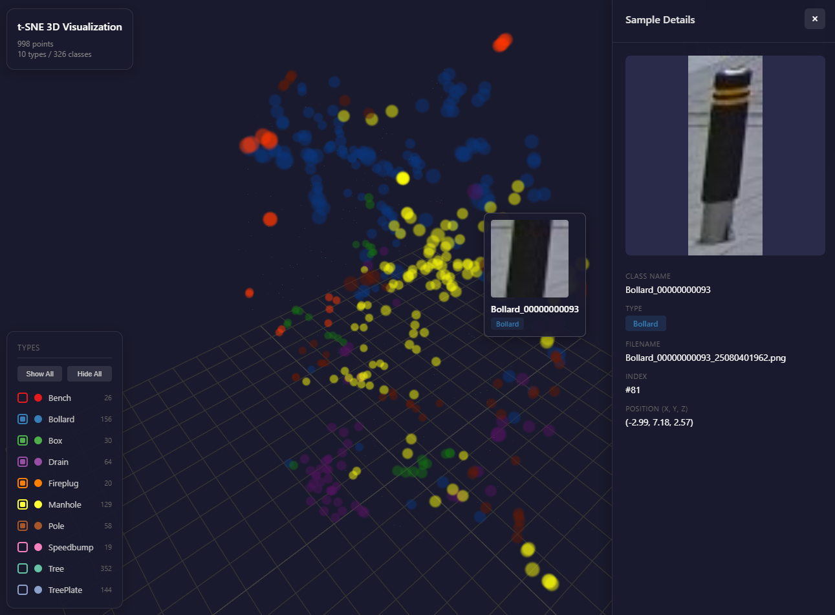Click the Bollard type badge in Sample Details

click(x=645, y=323)
